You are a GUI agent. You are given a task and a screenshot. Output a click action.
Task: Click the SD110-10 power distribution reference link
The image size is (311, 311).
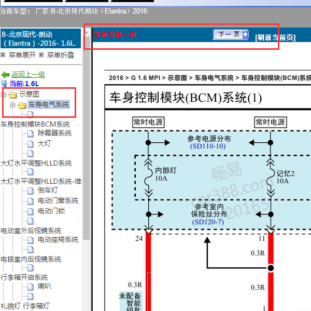tap(208, 146)
